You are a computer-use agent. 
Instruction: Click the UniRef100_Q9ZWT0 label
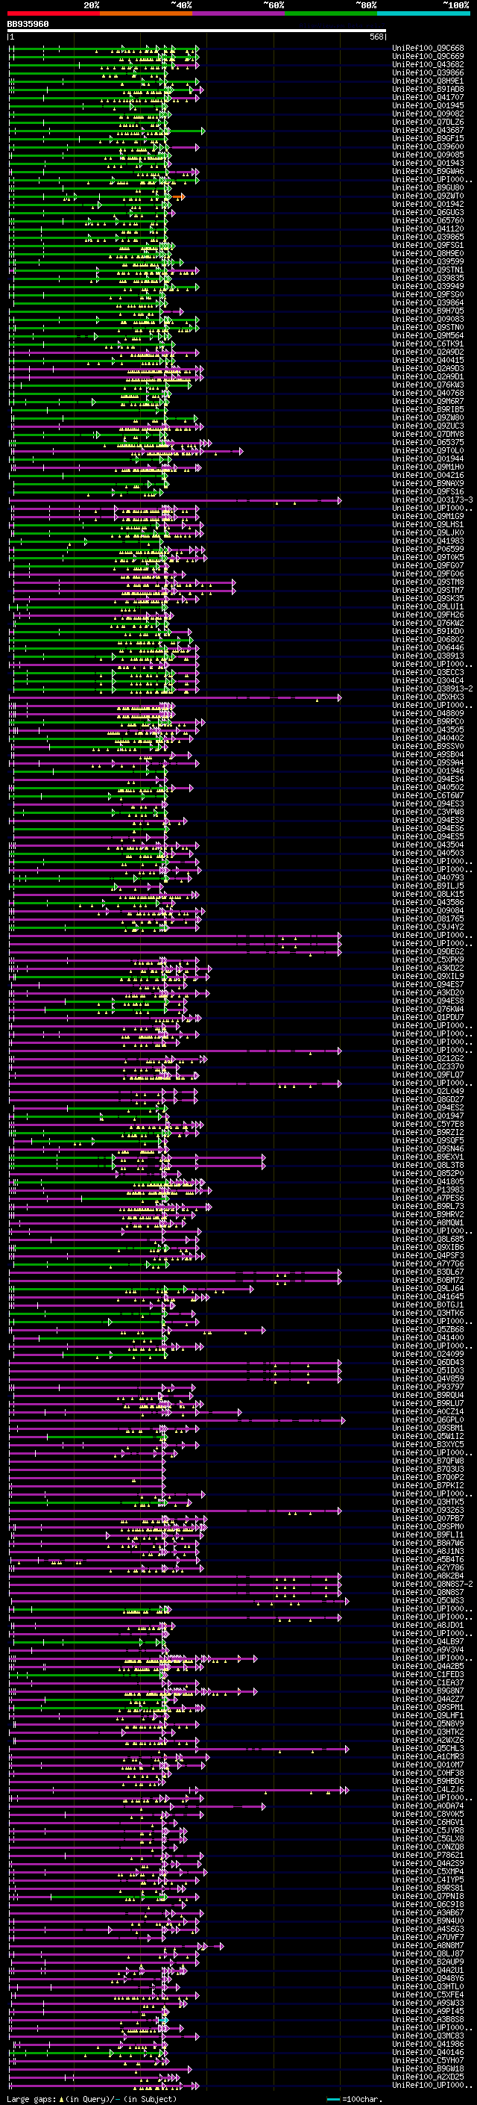pos(428,196)
